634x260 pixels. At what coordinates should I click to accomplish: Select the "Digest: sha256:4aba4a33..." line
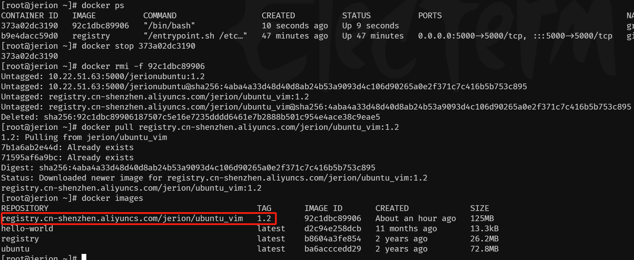(188, 168)
